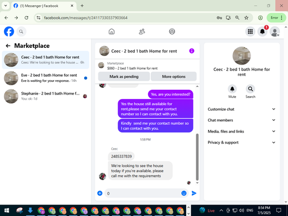Close the Messenger | Facebook tab

click(x=72, y=6)
